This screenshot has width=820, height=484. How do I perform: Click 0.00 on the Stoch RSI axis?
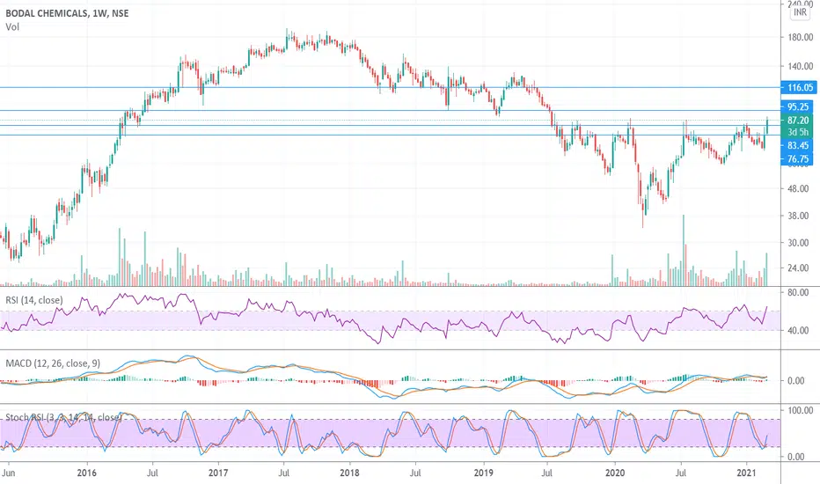pos(796,457)
